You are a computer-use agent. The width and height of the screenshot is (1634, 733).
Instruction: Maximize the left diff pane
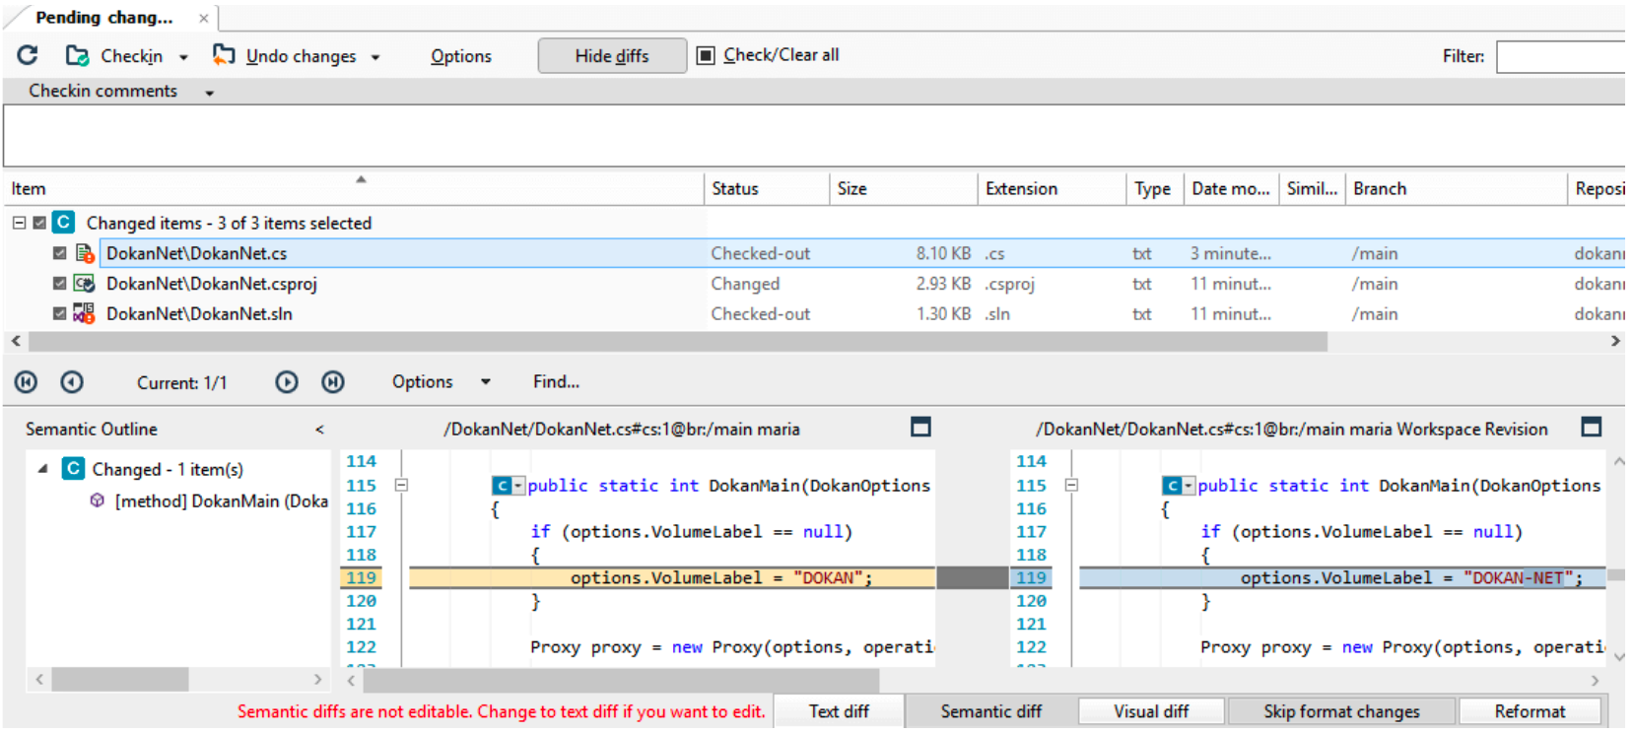920,427
